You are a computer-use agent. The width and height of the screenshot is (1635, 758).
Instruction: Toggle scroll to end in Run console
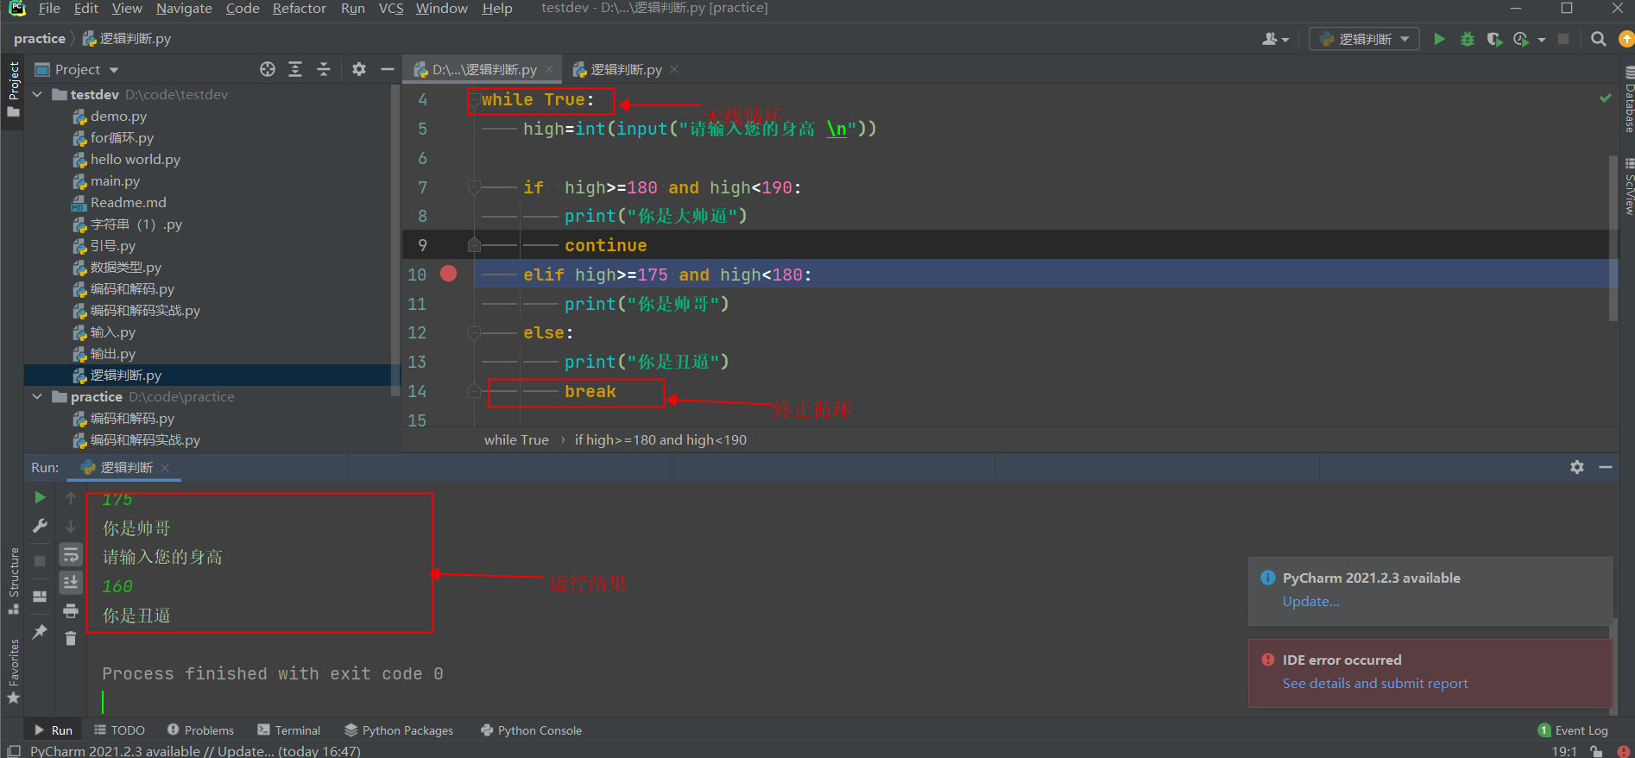click(x=71, y=583)
